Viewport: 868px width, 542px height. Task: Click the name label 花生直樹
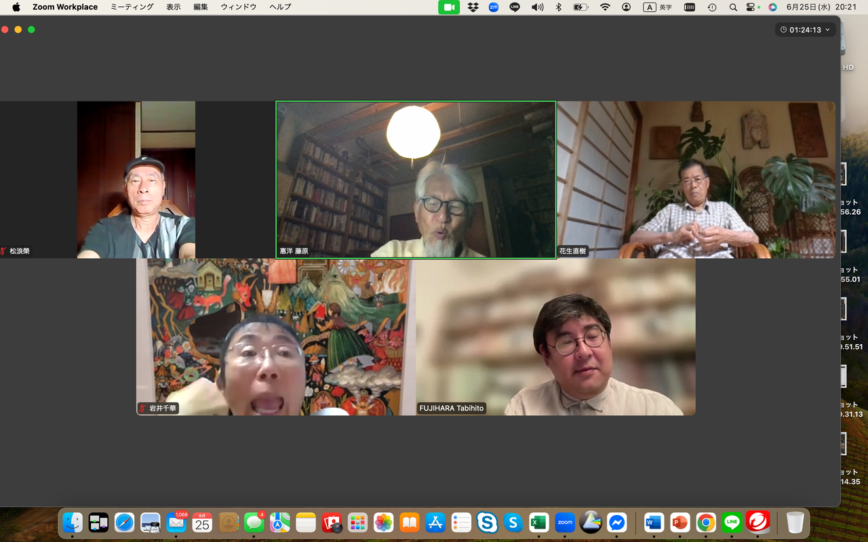[x=572, y=251]
